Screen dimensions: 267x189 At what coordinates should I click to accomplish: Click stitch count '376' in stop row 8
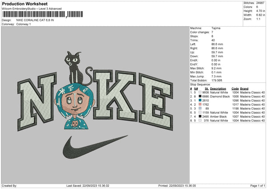point(206,121)
